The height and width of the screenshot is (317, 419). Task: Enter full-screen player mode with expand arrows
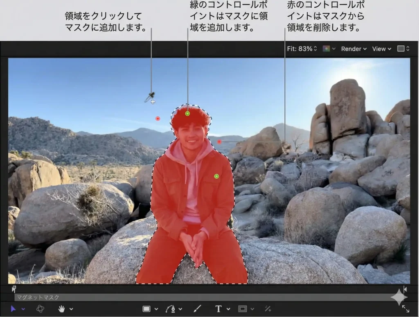405,309
